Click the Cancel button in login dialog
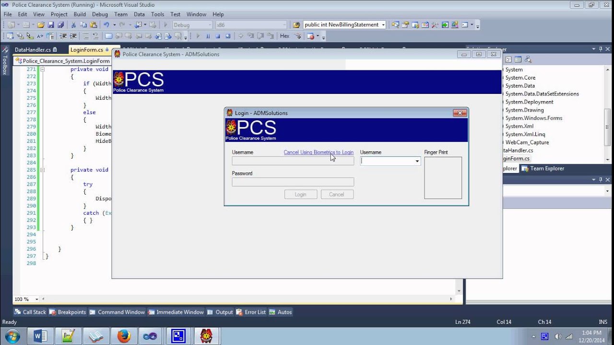The width and height of the screenshot is (614, 345). pos(336,195)
